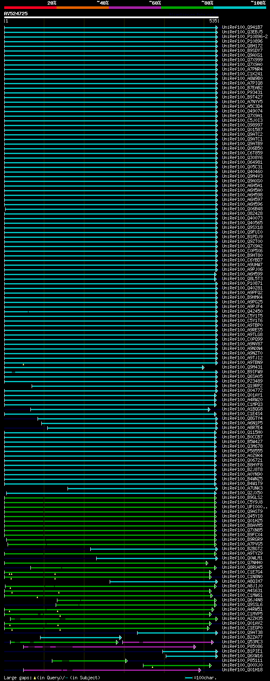Click hit label UniRef100_Q7X999

pos(242,60)
